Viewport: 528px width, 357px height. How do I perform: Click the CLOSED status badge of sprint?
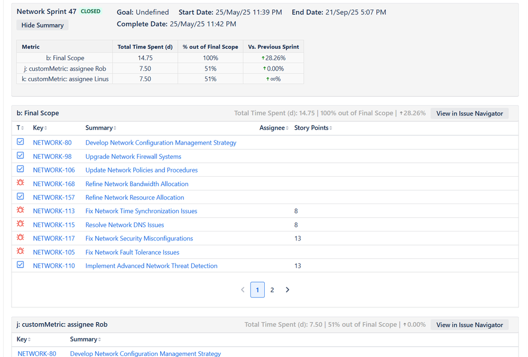[90, 12]
